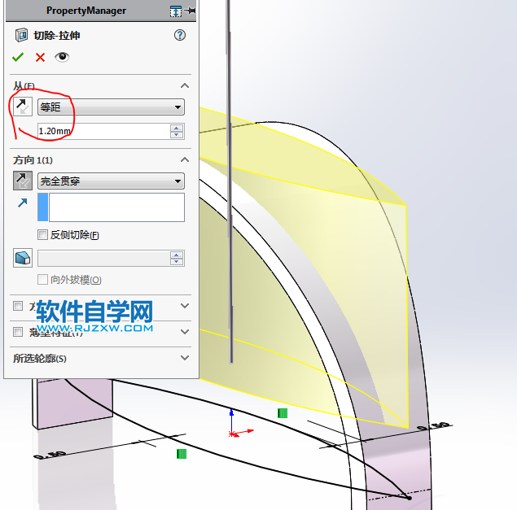Reverse the offset direction in the From section
The height and width of the screenshot is (510, 517).
click(x=23, y=107)
